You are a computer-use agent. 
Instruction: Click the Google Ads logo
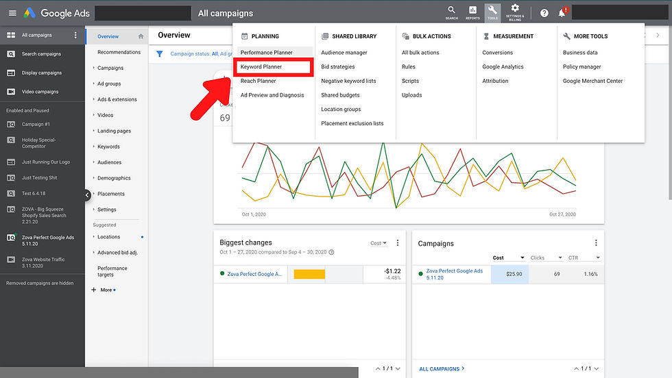click(x=56, y=13)
